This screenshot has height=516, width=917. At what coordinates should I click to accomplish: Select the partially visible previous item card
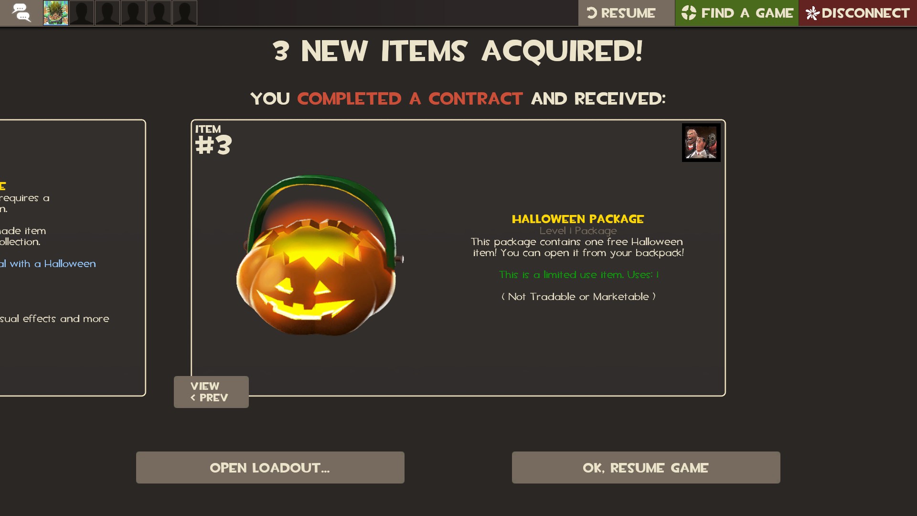pos(73,258)
